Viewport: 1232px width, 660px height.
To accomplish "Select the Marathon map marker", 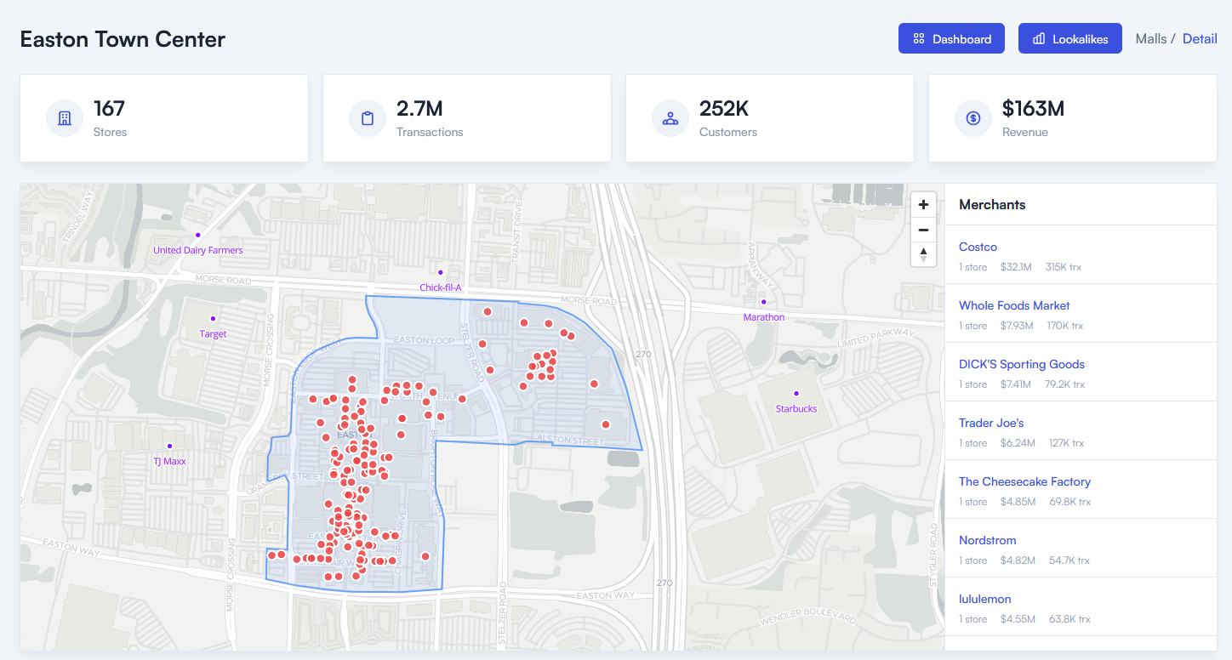I will click(x=763, y=302).
